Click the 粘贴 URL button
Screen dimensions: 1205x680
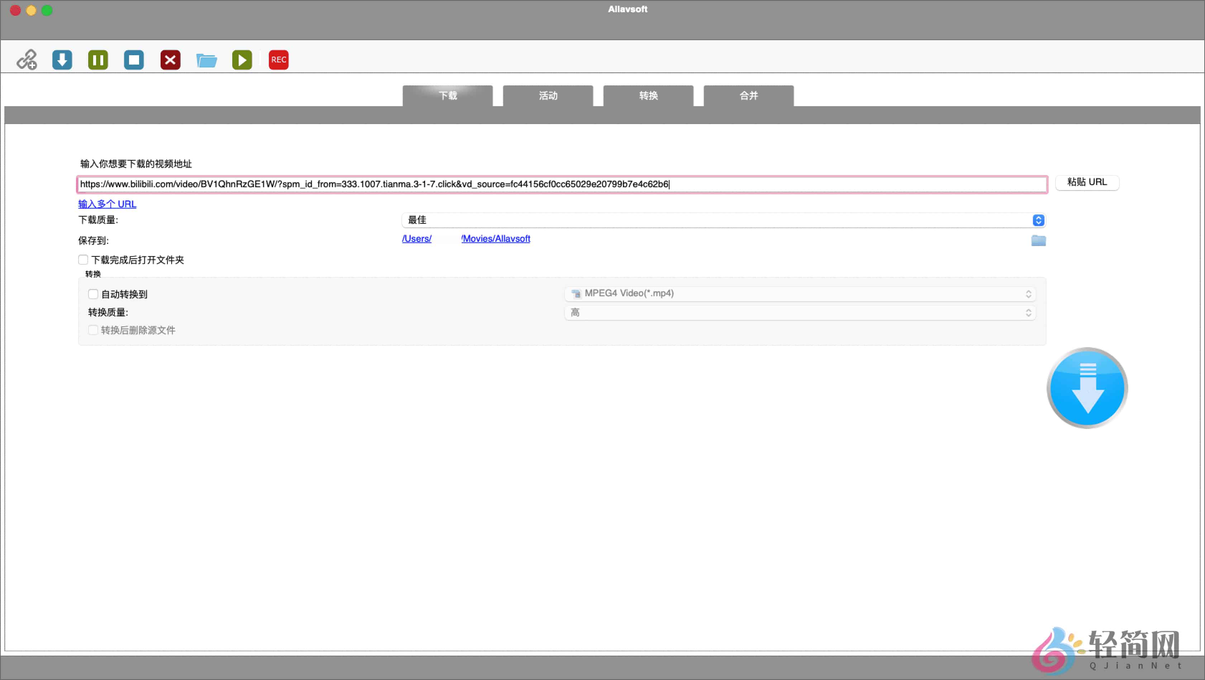pyautogui.click(x=1087, y=182)
